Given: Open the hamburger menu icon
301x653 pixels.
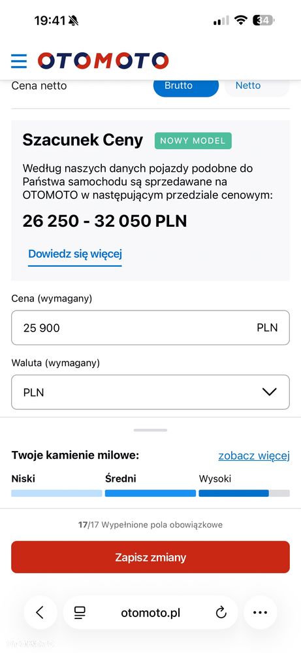Looking at the screenshot, I should 19,61.
